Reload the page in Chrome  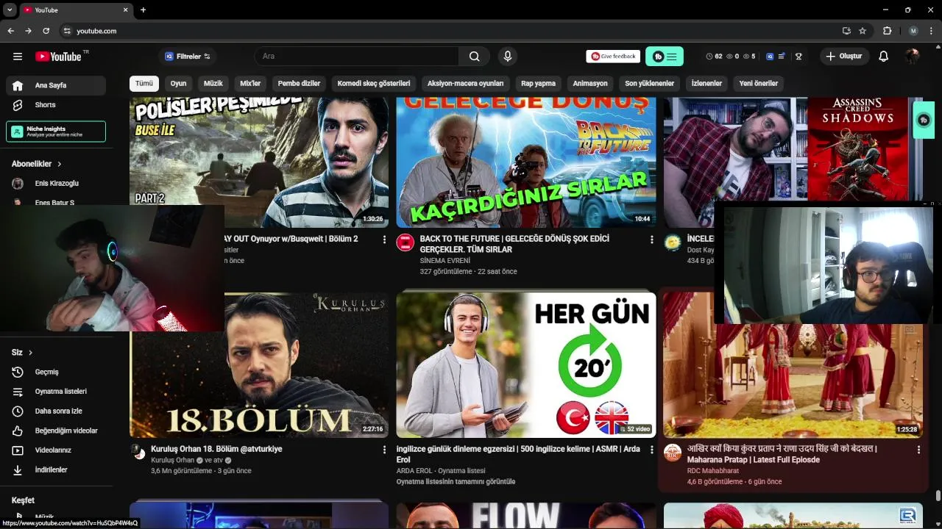46,31
